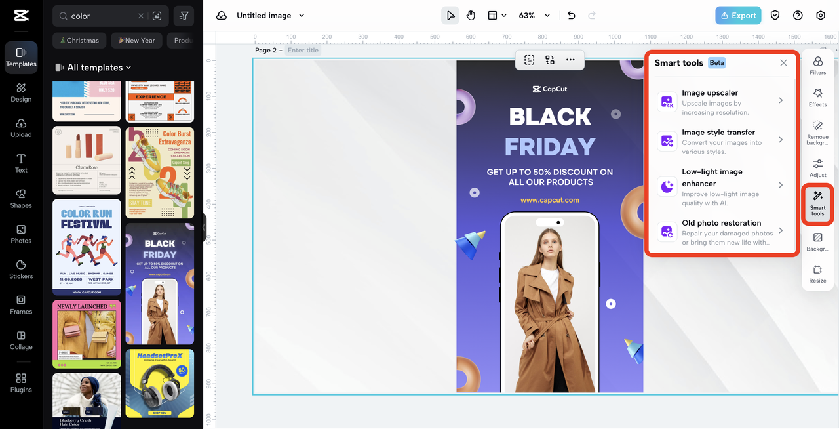Click the image search scan icon

(x=157, y=16)
